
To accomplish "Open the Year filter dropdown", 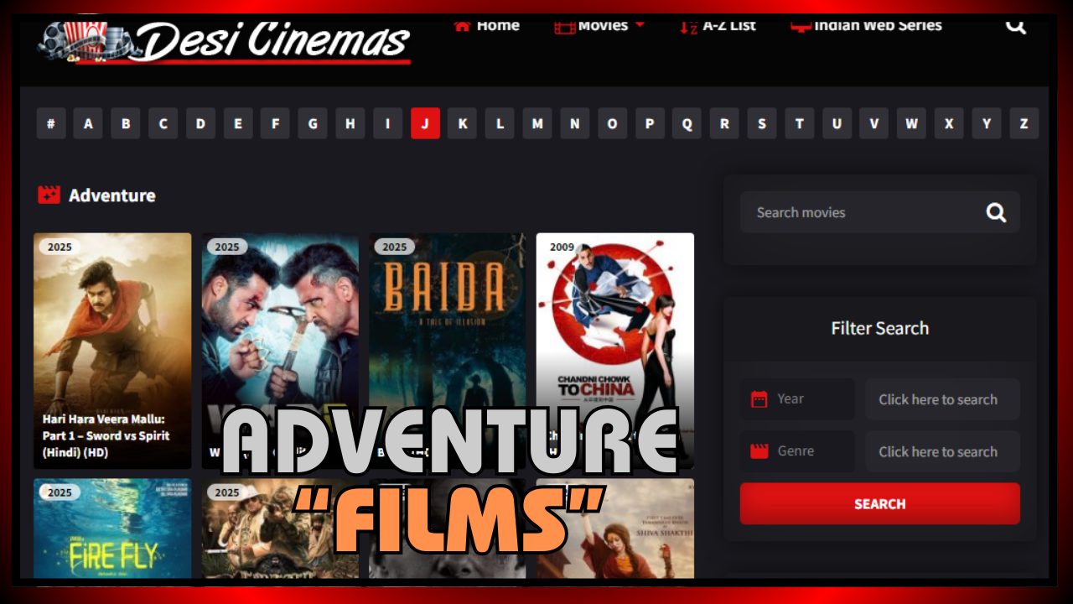I will (942, 399).
